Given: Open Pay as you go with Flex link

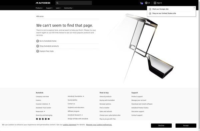Looking at the screenshot, I should point(108,119).
